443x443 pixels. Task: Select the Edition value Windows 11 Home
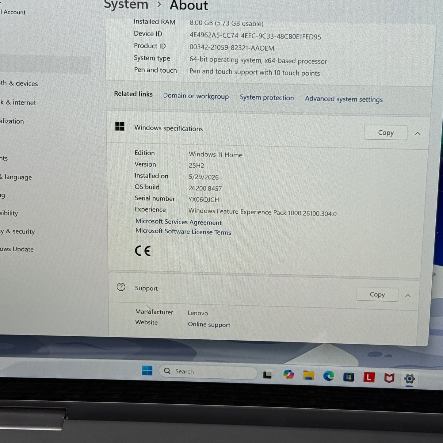tap(215, 155)
